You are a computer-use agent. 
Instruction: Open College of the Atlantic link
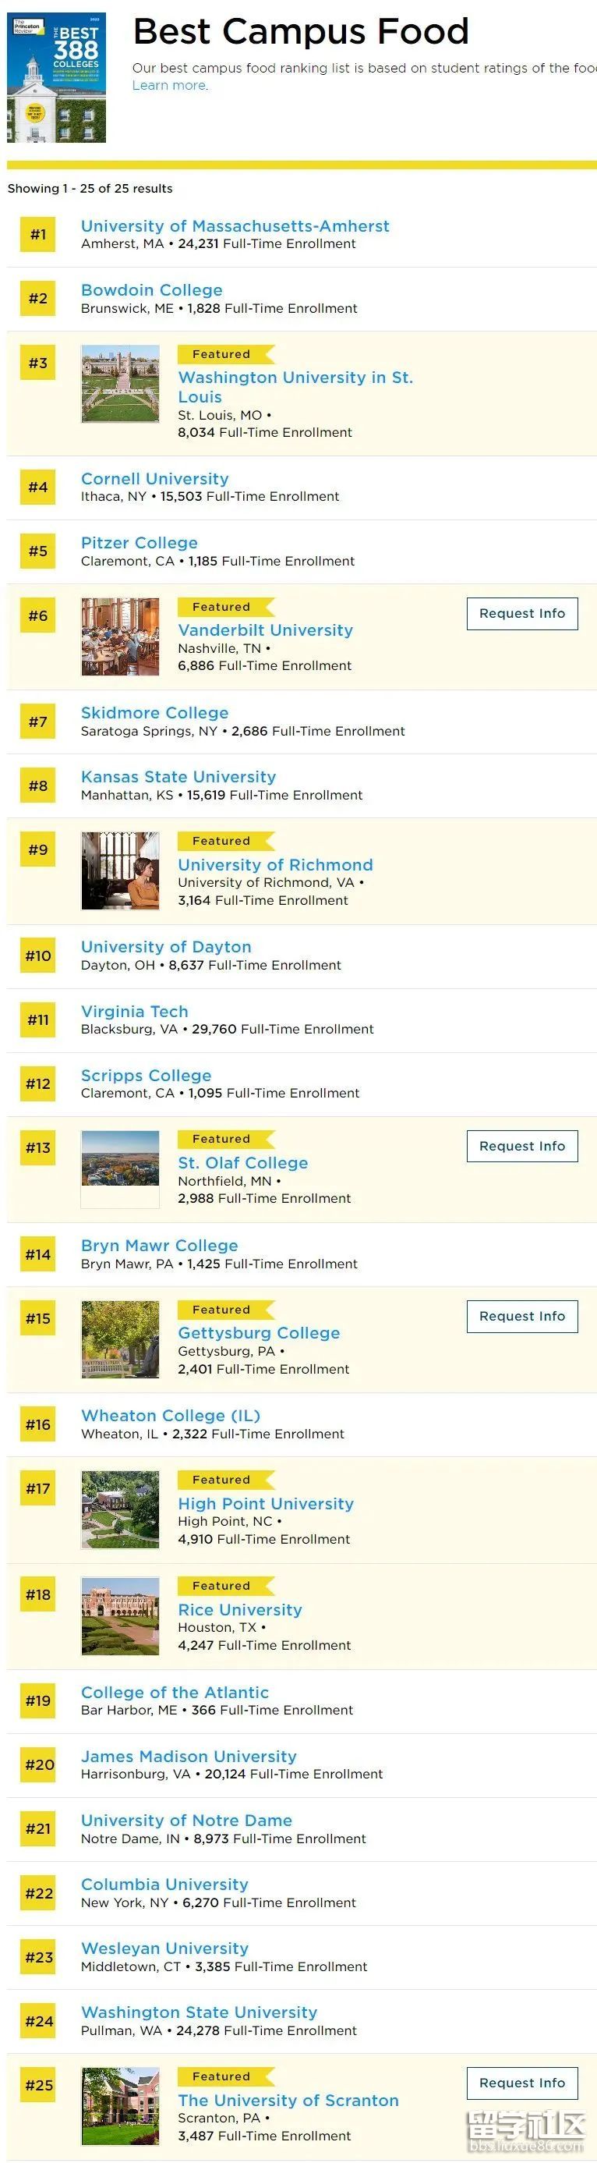pyautogui.click(x=175, y=1692)
